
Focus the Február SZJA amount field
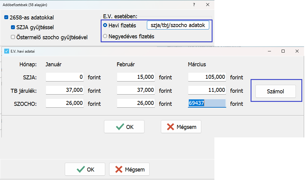(136, 77)
